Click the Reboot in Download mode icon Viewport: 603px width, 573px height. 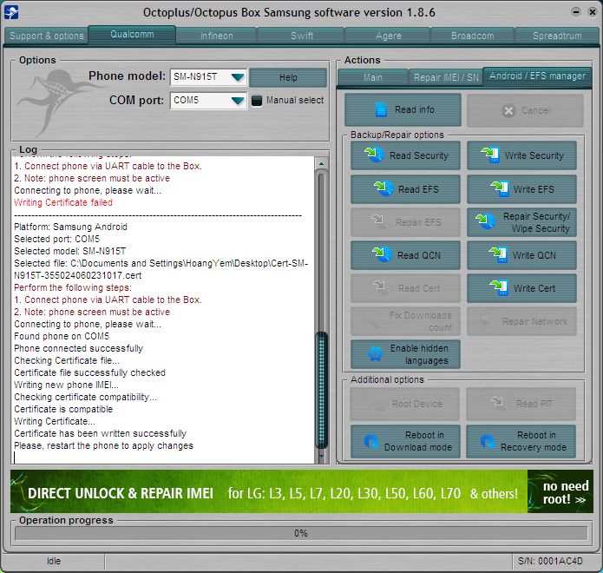(371, 441)
